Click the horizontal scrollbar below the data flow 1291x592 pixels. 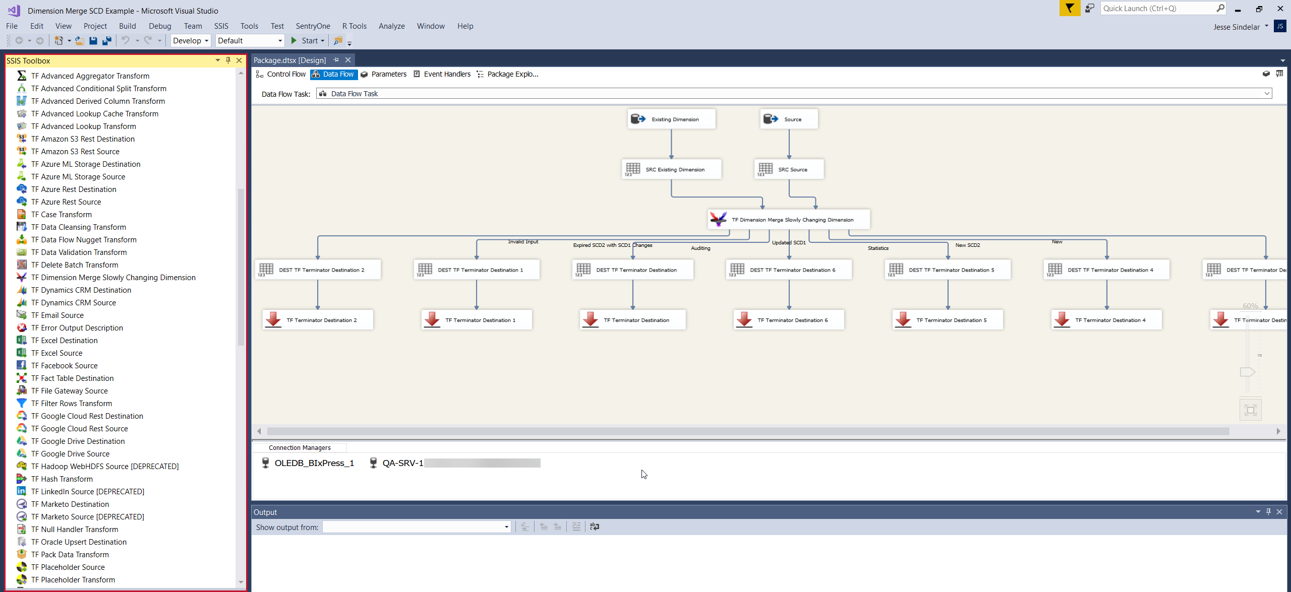pyautogui.click(x=756, y=431)
